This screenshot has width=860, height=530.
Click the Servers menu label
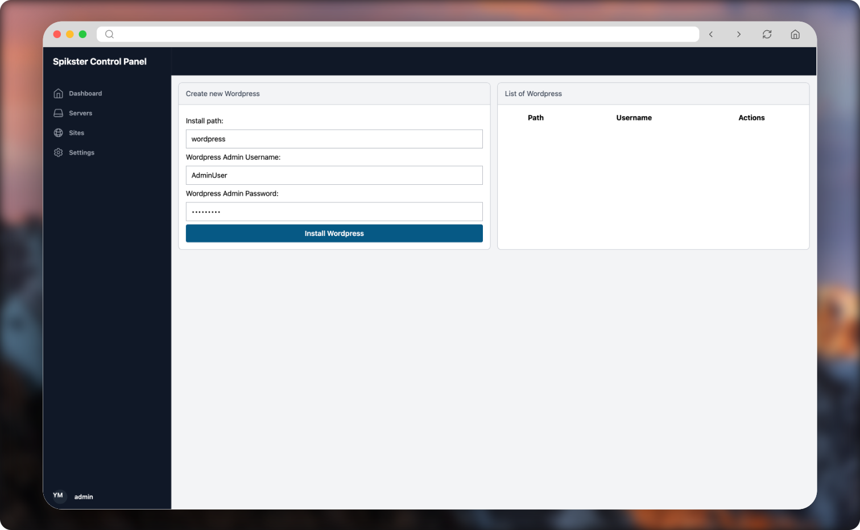pos(80,113)
